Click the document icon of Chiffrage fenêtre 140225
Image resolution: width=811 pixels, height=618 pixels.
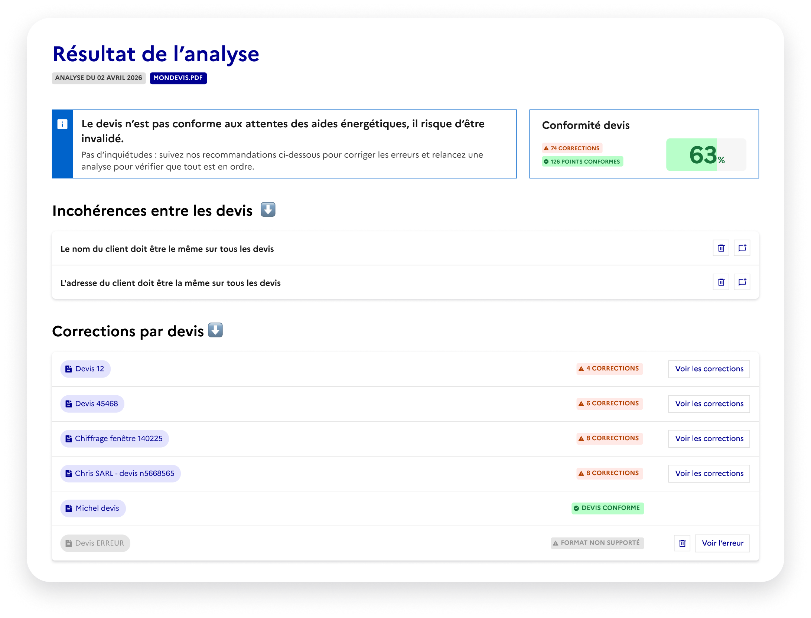tap(69, 439)
